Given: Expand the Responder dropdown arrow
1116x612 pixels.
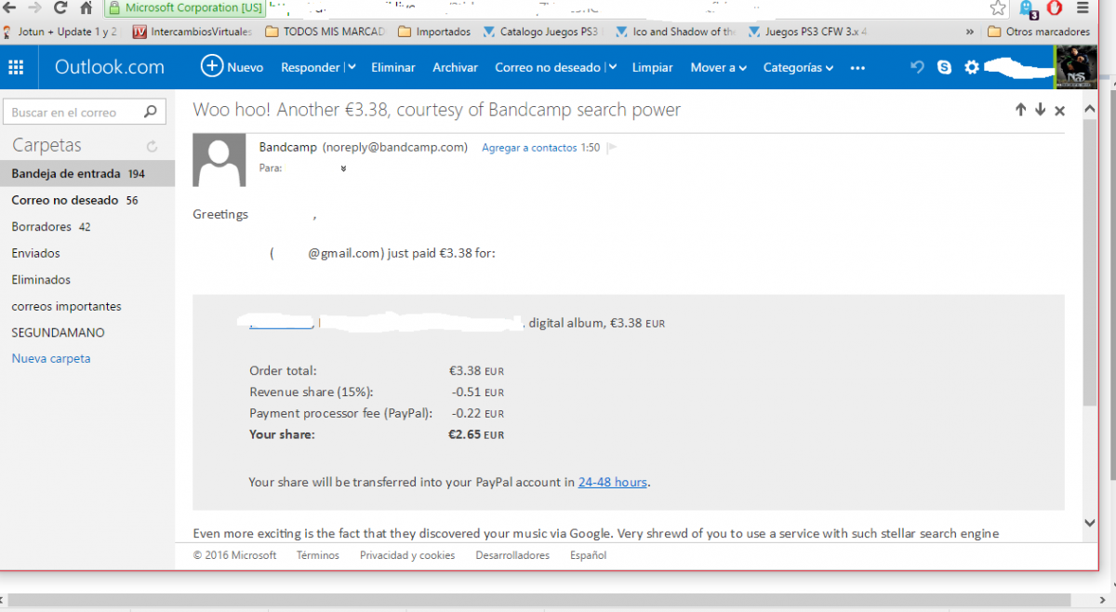Looking at the screenshot, I should pos(351,68).
